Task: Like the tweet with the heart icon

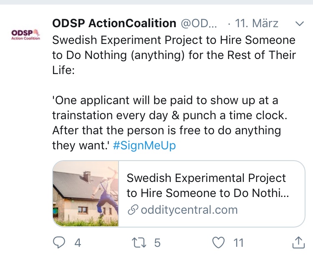Action: pyautogui.click(x=219, y=242)
